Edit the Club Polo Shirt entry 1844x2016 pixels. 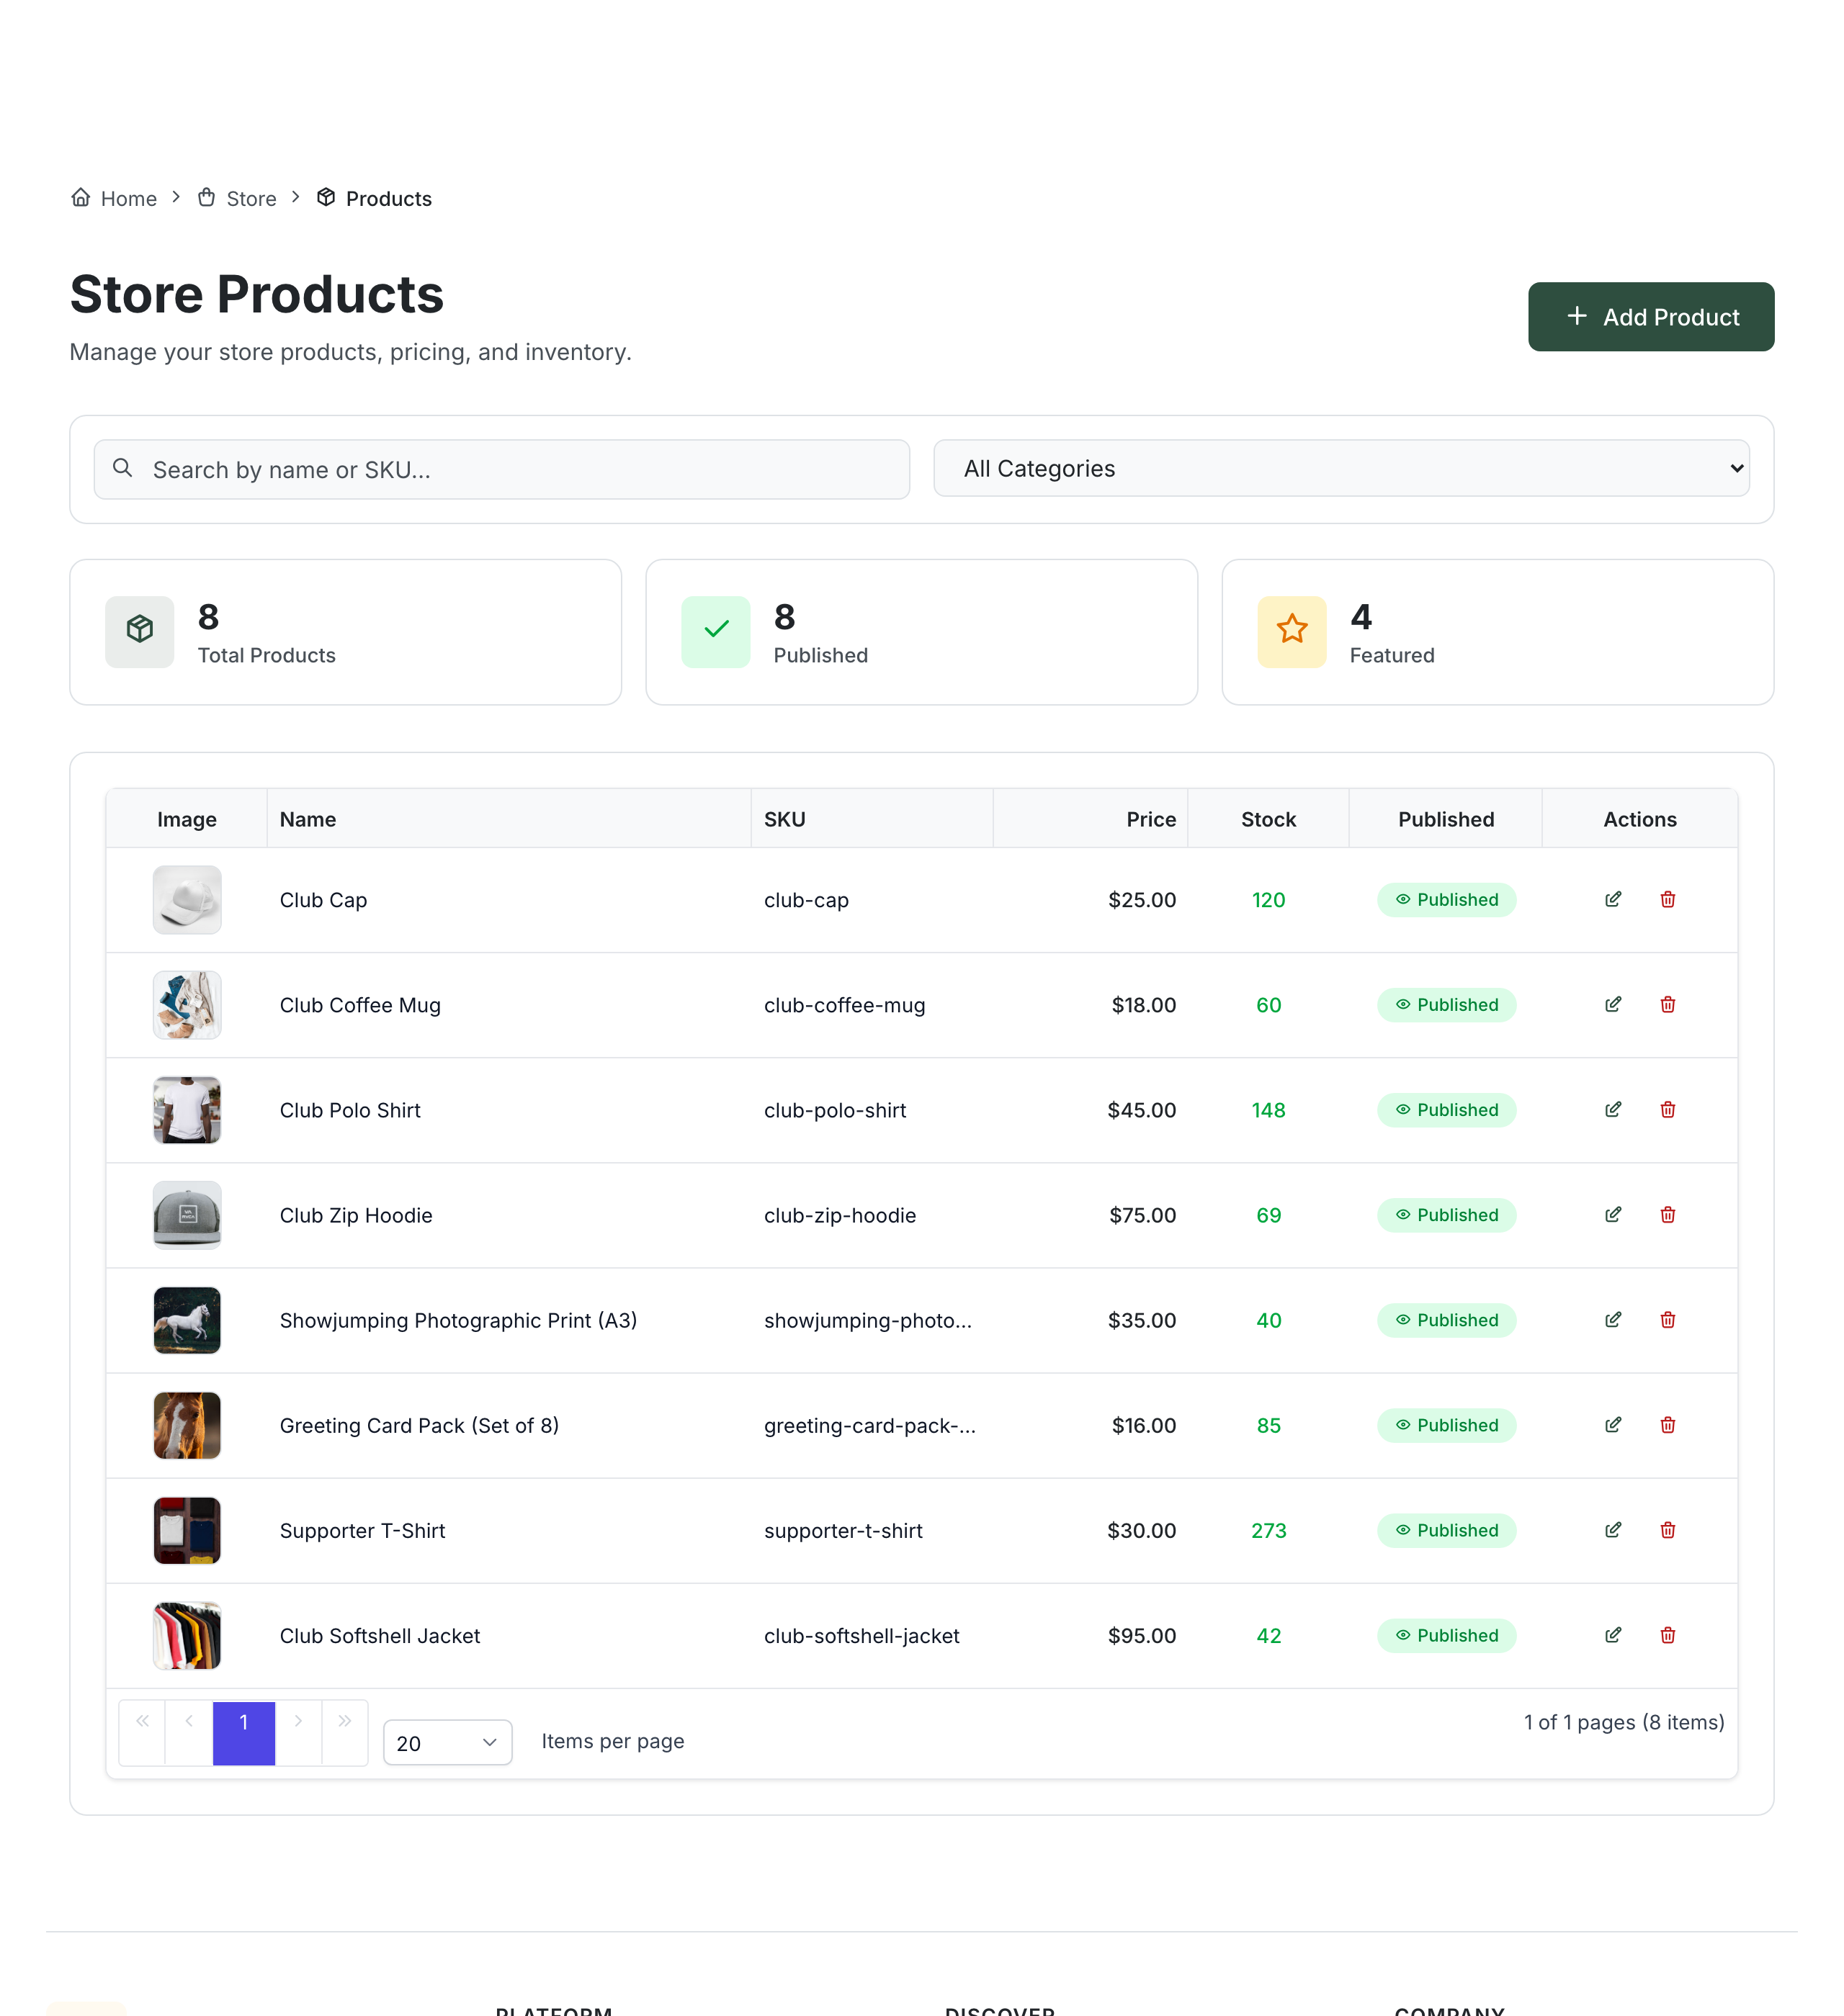coord(1613,1109)
